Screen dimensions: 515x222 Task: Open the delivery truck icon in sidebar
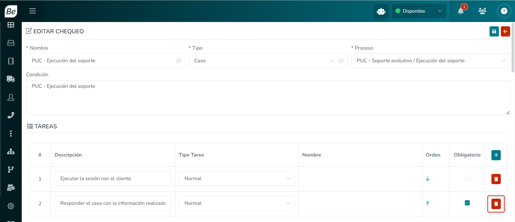[11, 79]
